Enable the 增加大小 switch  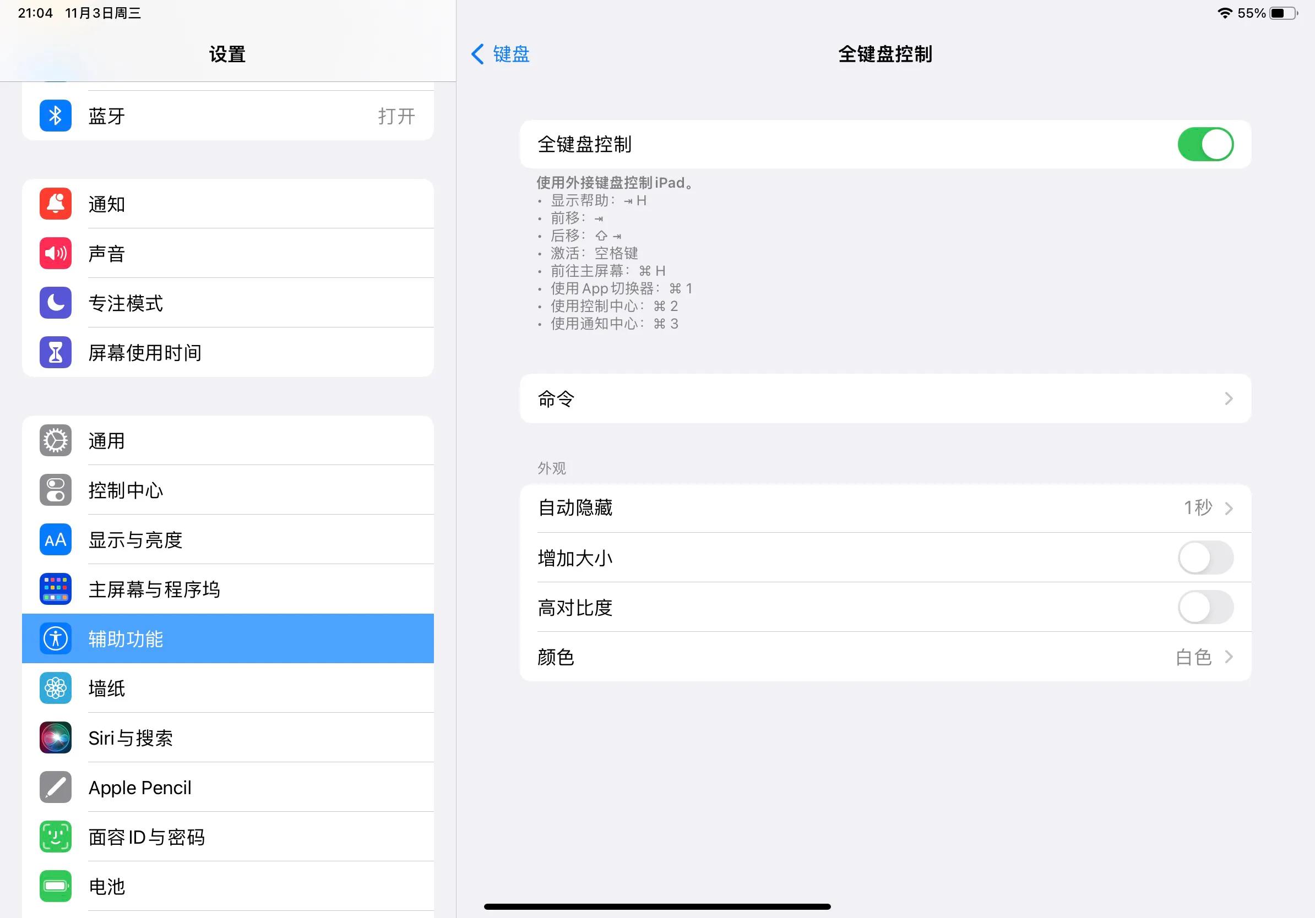pos(1205,558)
